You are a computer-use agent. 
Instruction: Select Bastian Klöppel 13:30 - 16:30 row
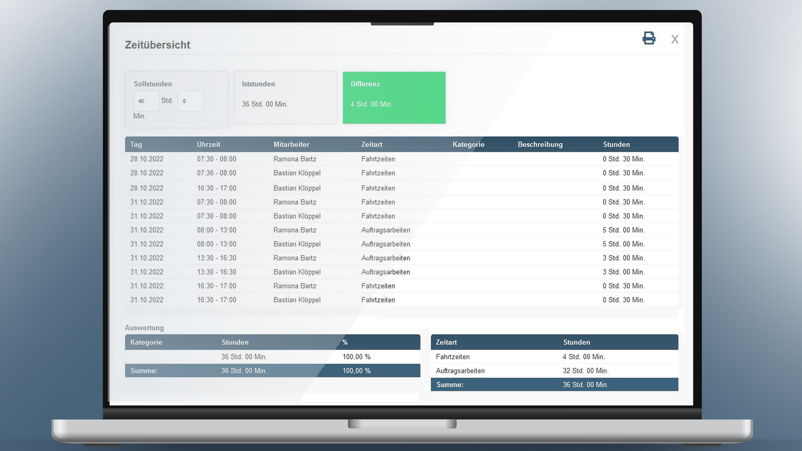click(x=297, y=272)
